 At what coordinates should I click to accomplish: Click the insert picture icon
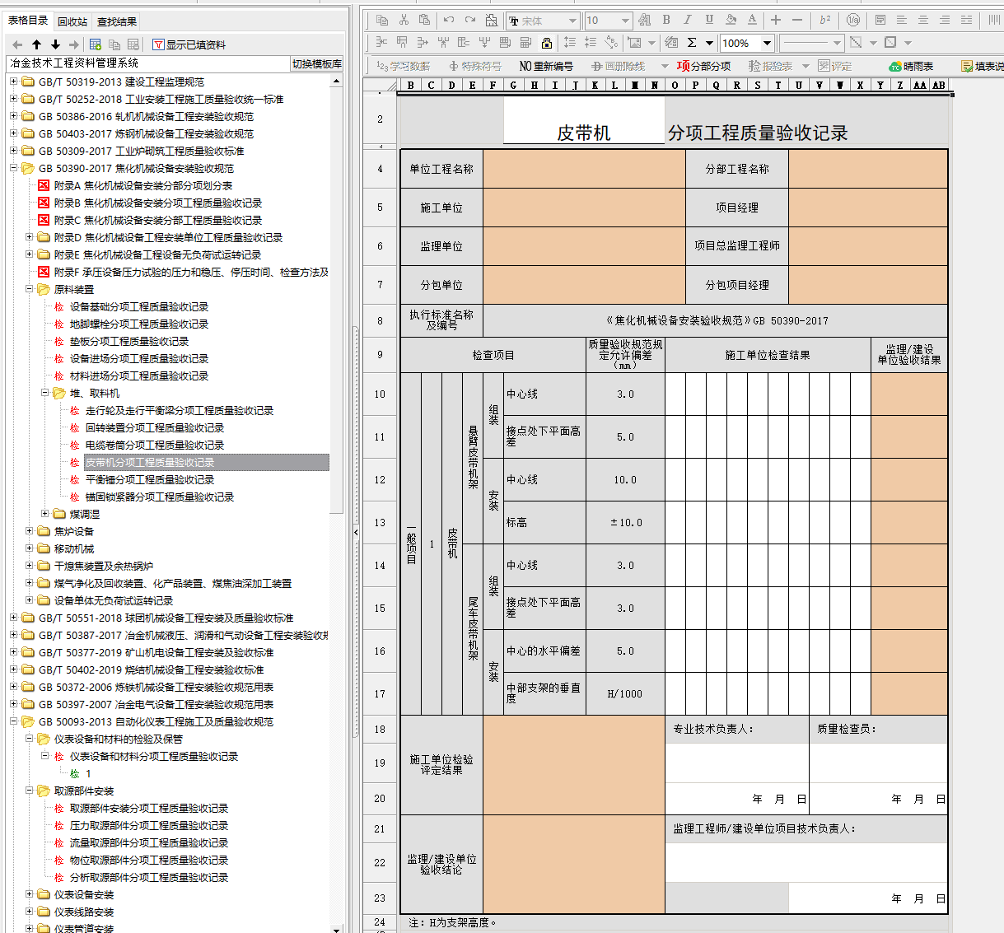click(633, 42)
